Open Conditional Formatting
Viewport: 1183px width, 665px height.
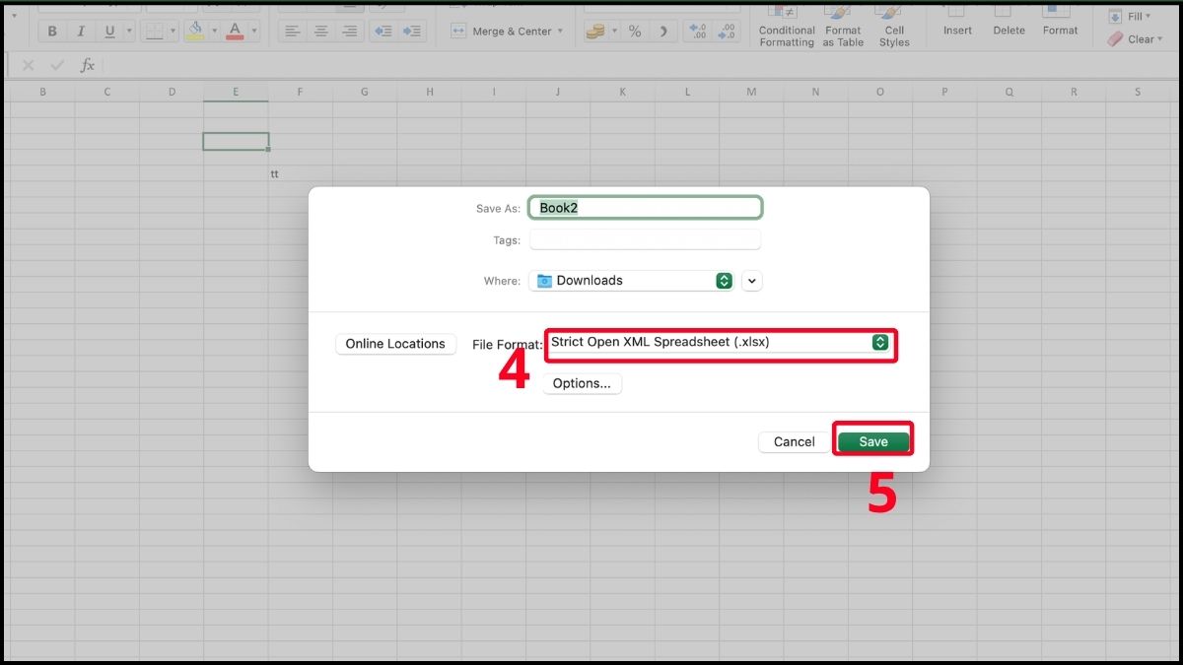tap(787, 26)
